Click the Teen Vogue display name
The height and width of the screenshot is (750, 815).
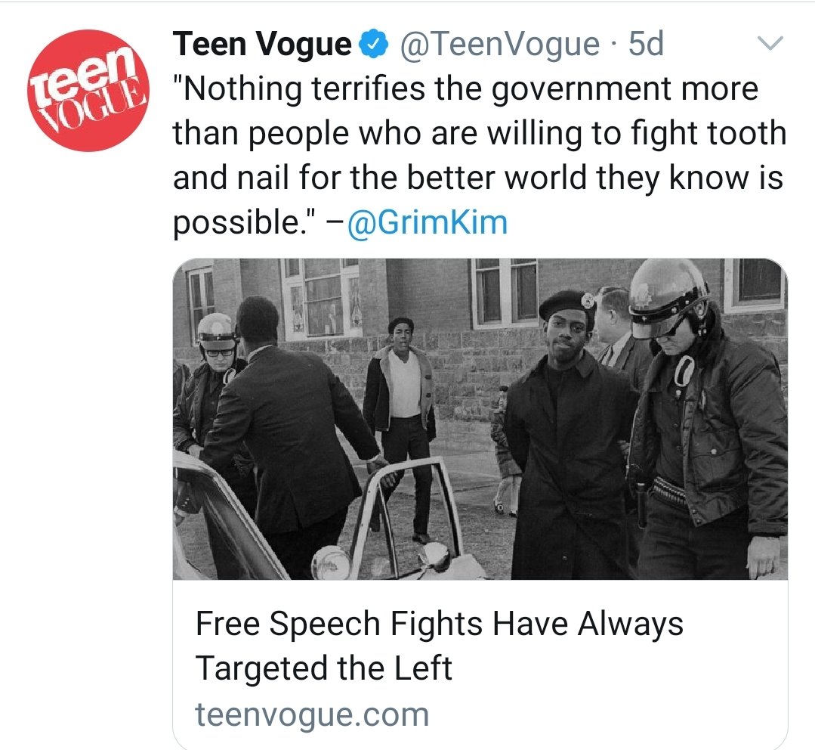tap(262, 45)
